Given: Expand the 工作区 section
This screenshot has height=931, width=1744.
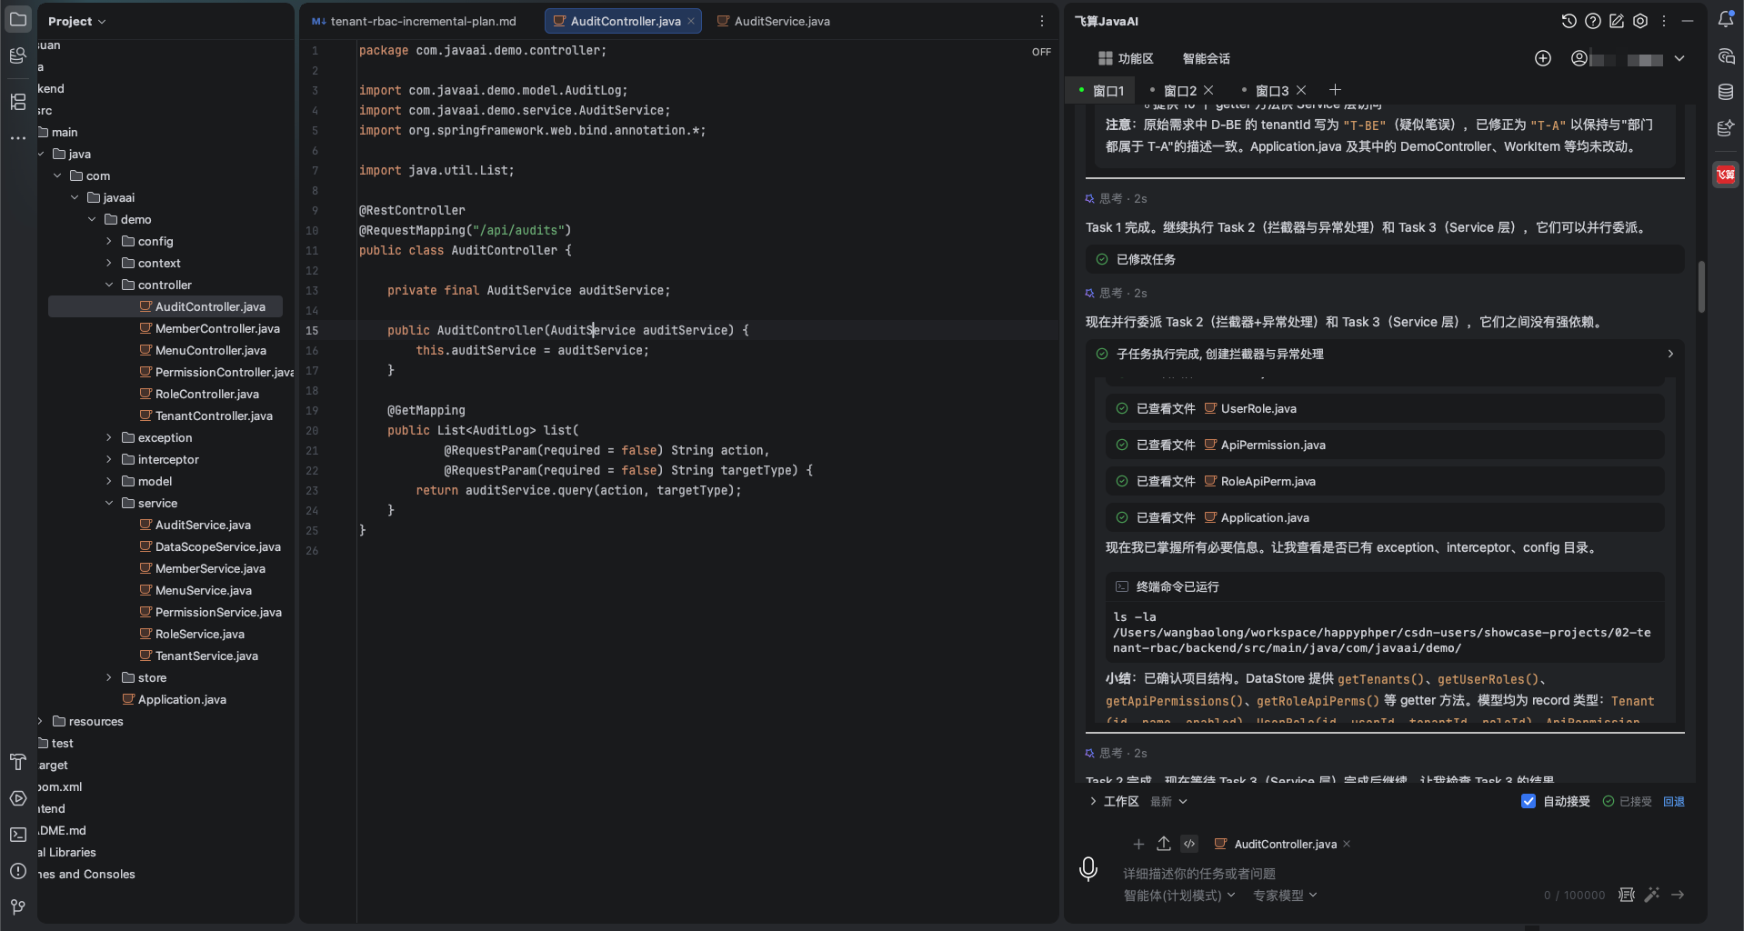Looking at the screenshot, I should click(x=1093, y=801).
